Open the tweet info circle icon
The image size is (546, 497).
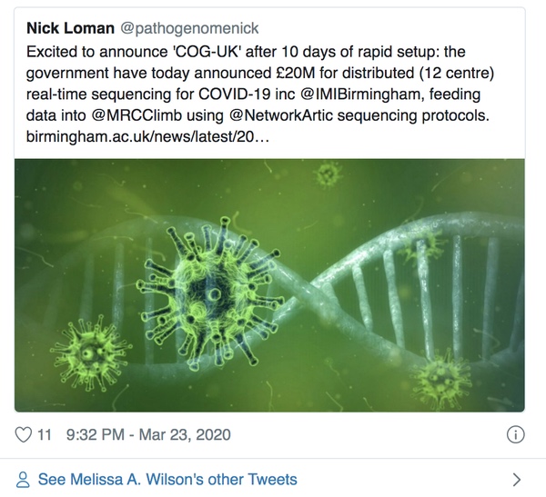515,433
